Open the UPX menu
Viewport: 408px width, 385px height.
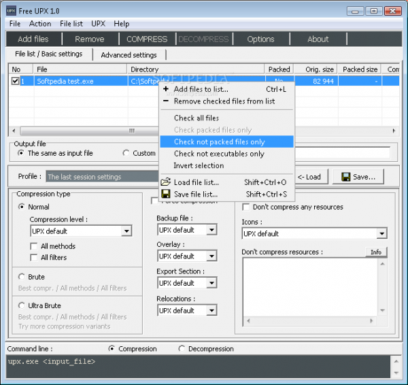click(x=98, y=24)
